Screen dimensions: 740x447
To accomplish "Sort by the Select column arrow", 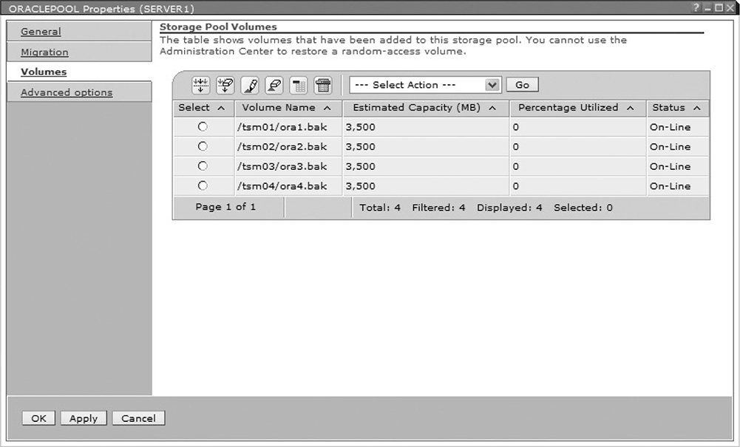I will pyautogui.click(x=221, y=108).
